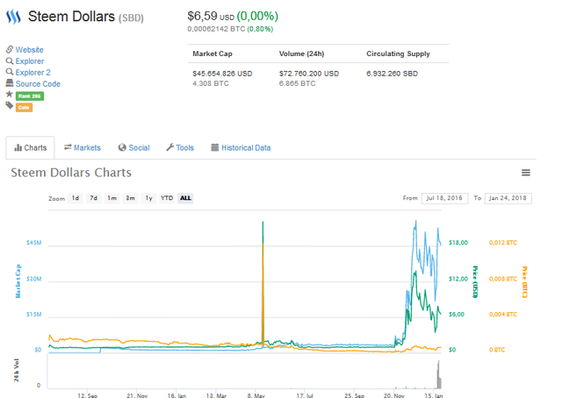Click the link icon beside Website
562x398 pixels.
click(x=10, y=49)
